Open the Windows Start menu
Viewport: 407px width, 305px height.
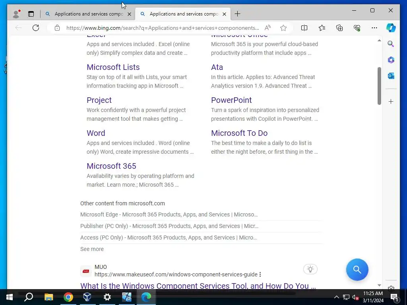coord(10,297)
